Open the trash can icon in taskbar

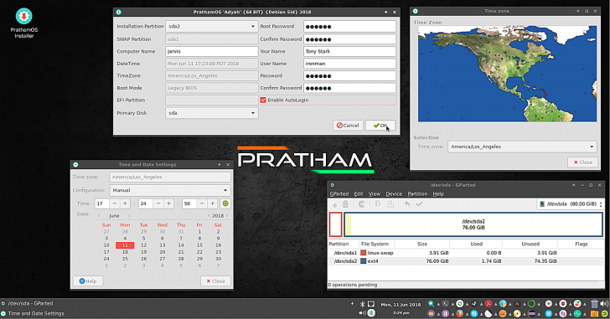pyautogui.click(x=594, y=304)
